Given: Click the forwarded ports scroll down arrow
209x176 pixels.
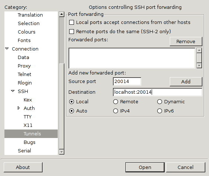Looking at the screenshot, I should coord(199,66).
